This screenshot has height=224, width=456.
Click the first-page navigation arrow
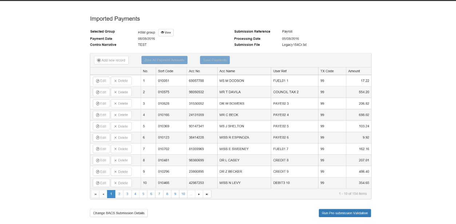[x=95, y=194]
